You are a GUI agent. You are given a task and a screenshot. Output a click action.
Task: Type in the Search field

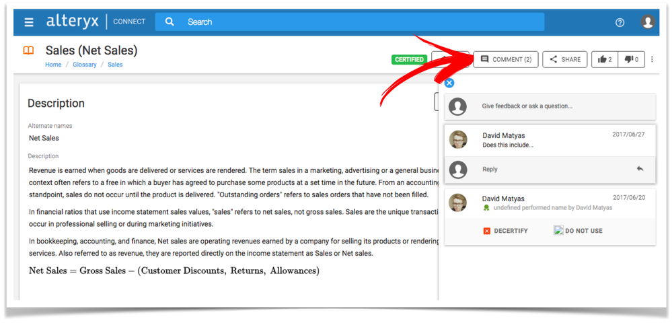pyautogui.click(x=349, y=22)
